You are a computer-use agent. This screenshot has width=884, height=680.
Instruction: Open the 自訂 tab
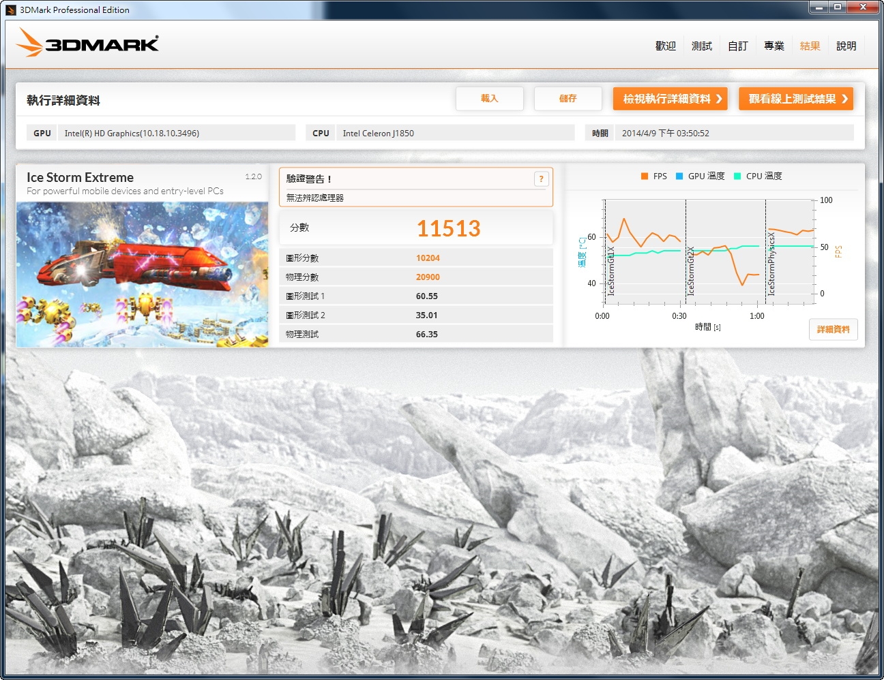pos(737,46)
